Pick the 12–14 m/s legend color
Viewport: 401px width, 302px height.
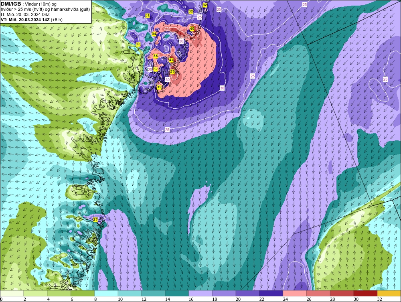point(153,293)
